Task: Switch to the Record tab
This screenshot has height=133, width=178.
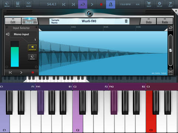Action: (x=29, y=21)
